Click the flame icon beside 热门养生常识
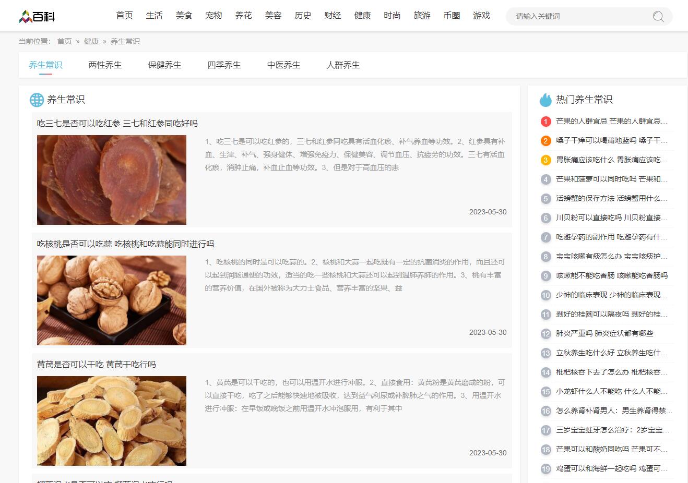688x483 pixels. pos(545,100)
